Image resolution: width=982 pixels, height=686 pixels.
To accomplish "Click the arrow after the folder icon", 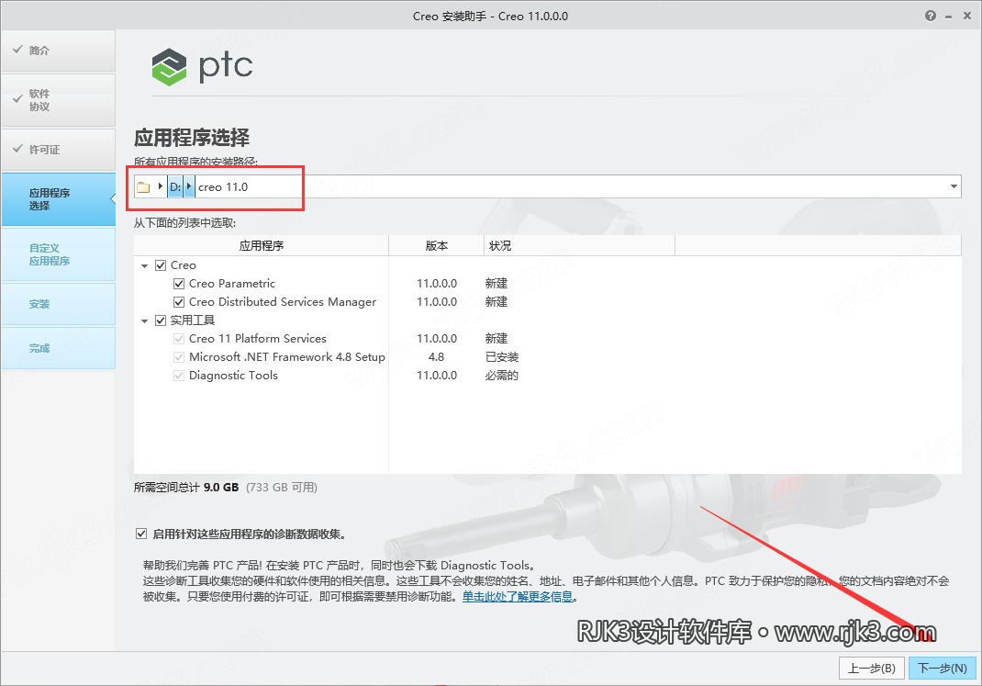I will pos(161,186).
